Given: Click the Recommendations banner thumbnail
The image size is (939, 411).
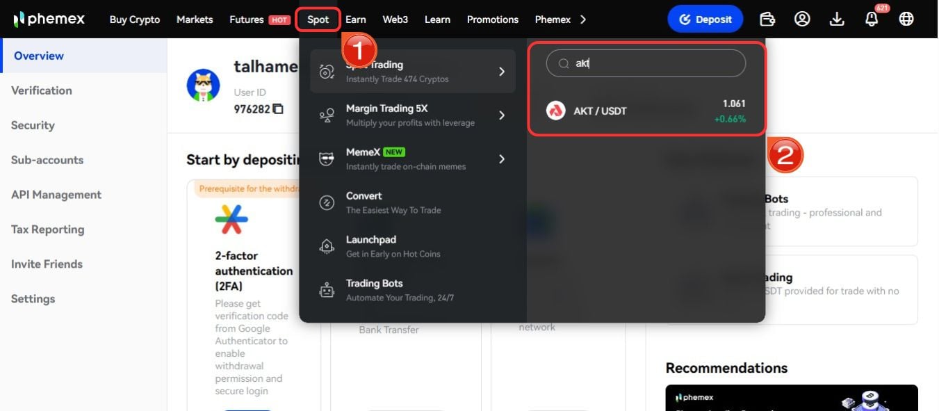Looking at the screenshot, I should click(x=792, y=398).
